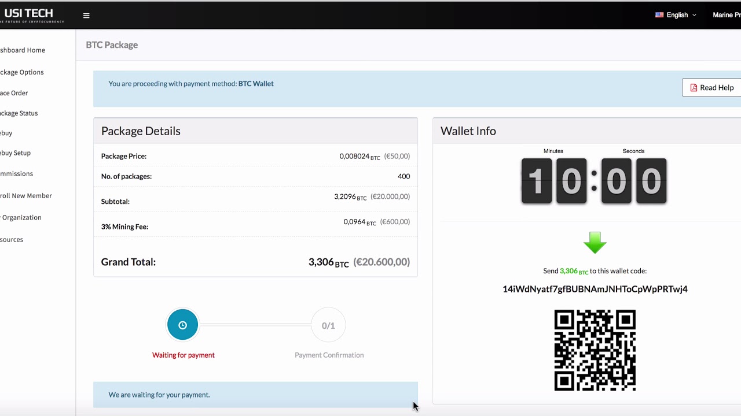Click the bold 'BTC Wallet' payment method text
The image size is (741, 416).
[256, 84]
